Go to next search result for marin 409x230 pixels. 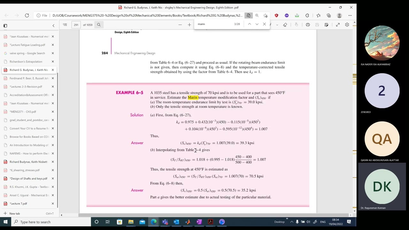click(x=257, y=24)
